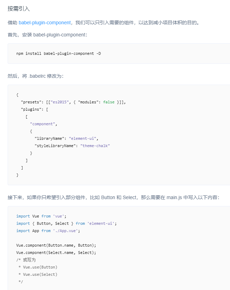This screenshot has height=290, width=230.
Task: Click the 然后，将 .babelrc 修改为 paragraph
Action: pyautogui.click(x=36, y=76)
